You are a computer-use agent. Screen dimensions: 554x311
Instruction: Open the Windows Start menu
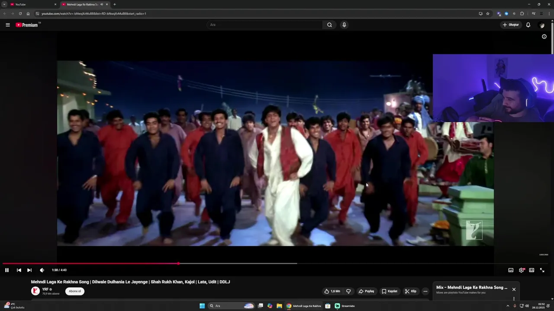coord(202,306)
